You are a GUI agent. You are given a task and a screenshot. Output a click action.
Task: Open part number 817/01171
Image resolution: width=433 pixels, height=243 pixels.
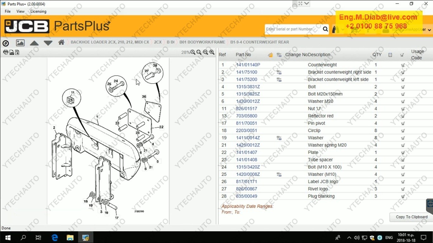[247, 182]
